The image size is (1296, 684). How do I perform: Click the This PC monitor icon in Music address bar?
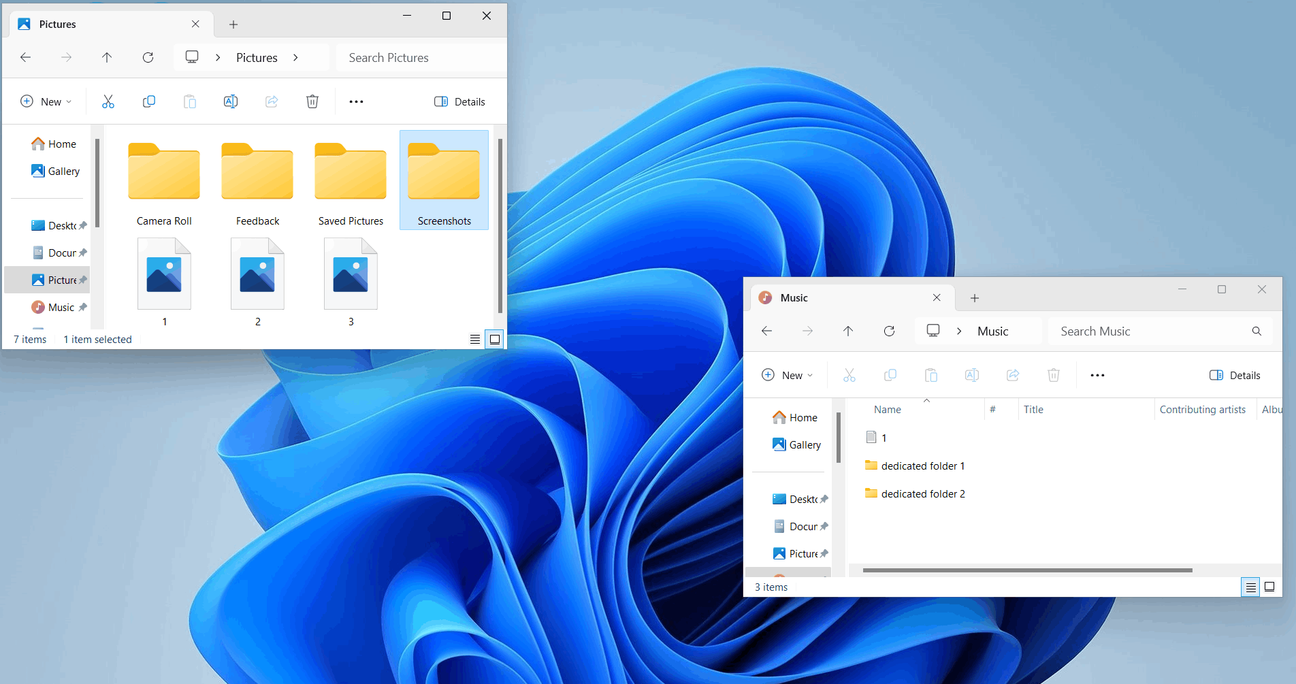point(933,331)
